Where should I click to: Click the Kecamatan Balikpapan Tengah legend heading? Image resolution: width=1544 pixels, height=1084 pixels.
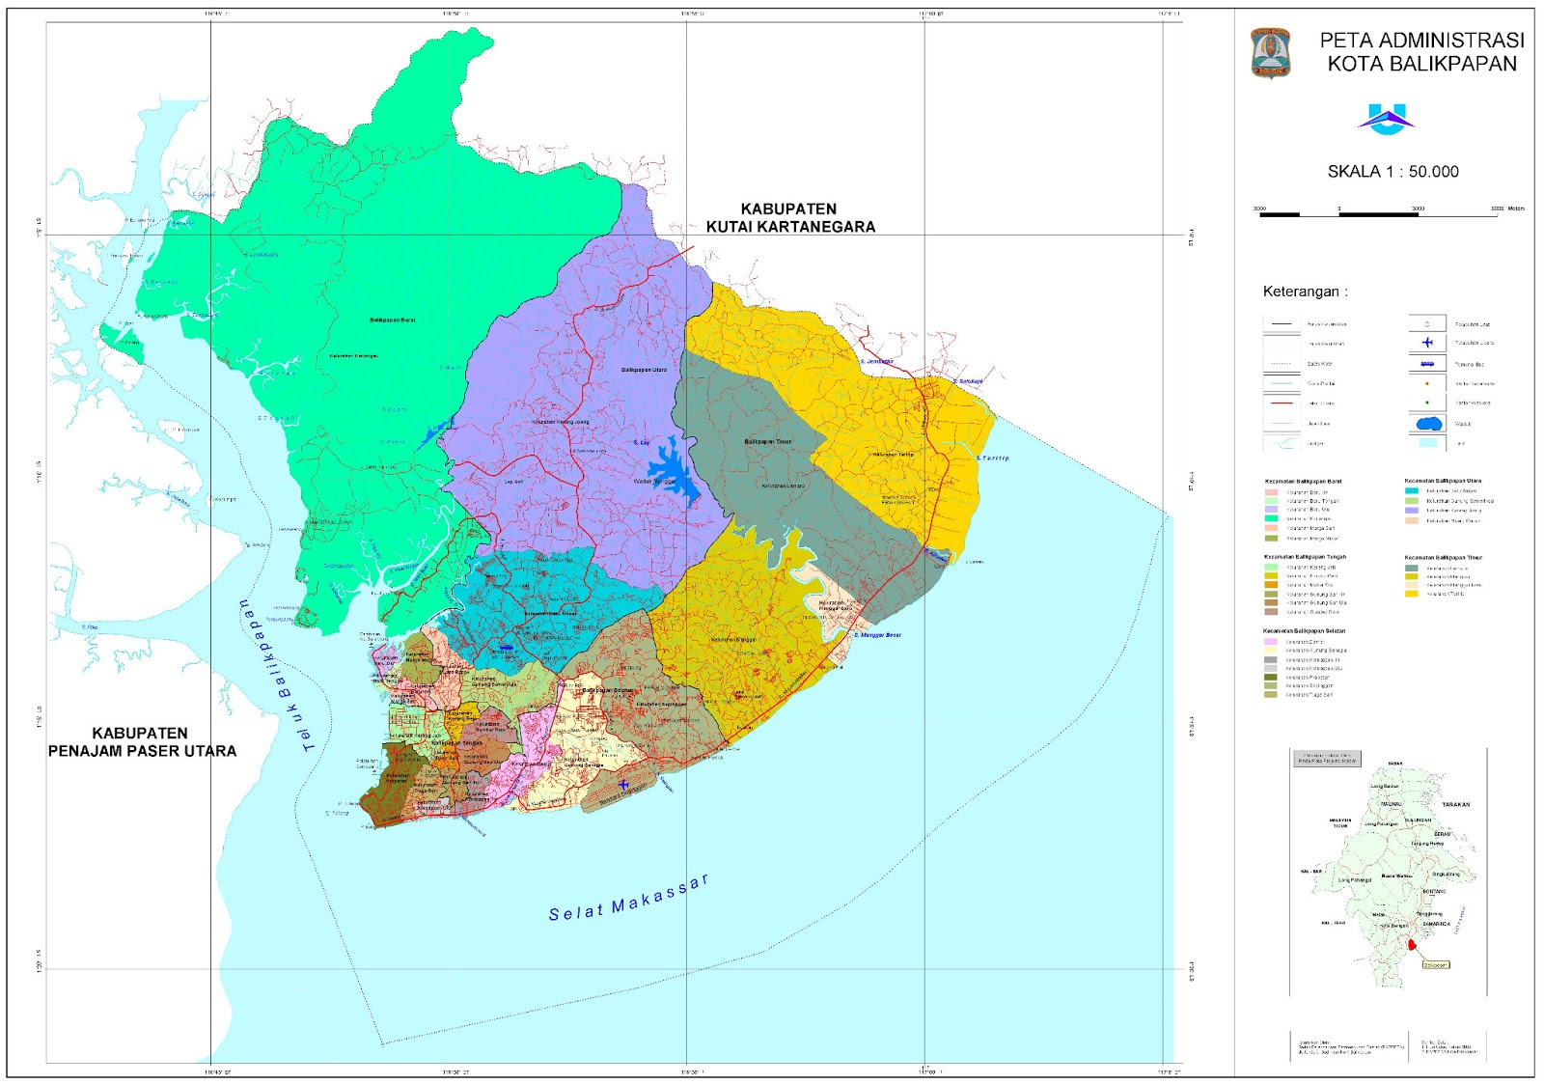1305,557
